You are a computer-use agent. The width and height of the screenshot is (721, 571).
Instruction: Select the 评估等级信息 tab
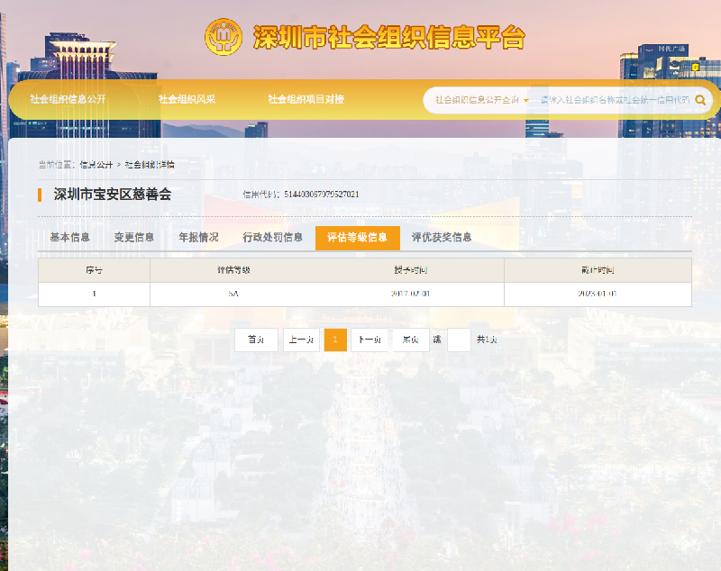(357, 238)
